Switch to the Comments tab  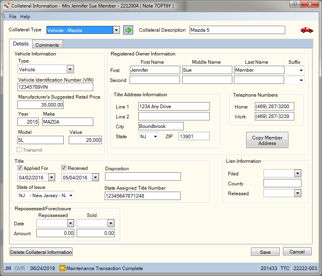pyautogui.click(x=47, y=45)
